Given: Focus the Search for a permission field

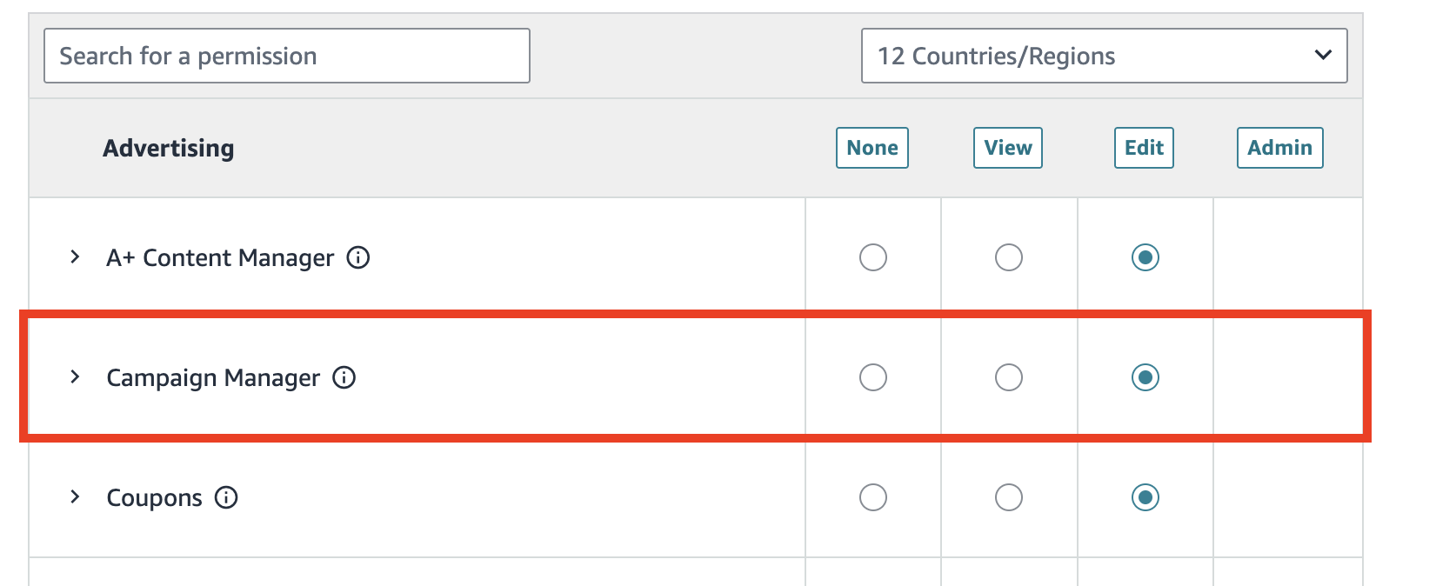Looking at the screenshot, I should tap(286, 56).
